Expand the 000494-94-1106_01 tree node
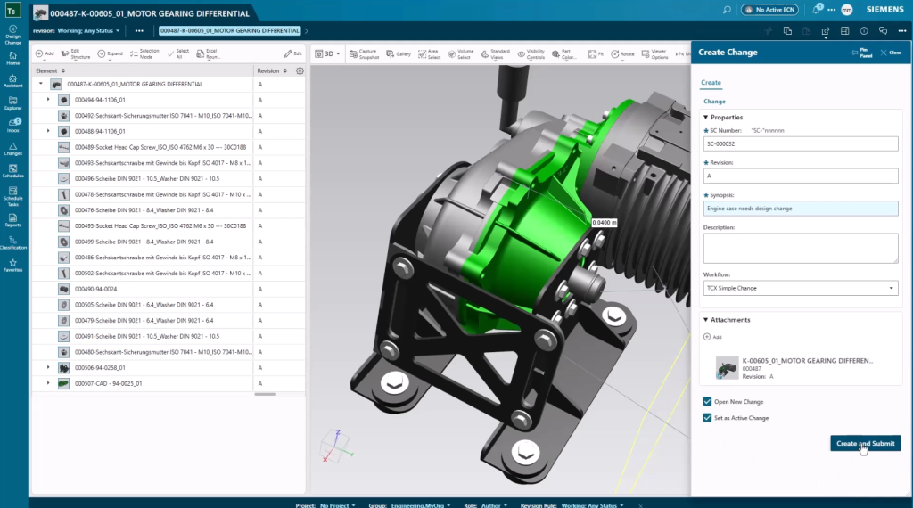This screenshot has height=508, width=913. point(48,100)
